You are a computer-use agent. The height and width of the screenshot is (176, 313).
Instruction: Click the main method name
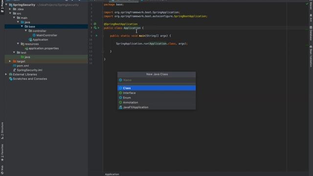pyautogui.click(x=142, y=36)
